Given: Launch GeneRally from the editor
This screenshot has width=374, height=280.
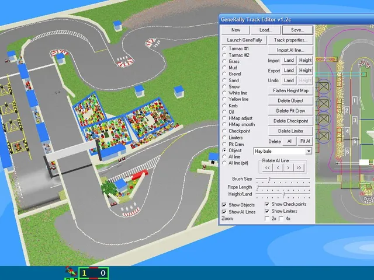Looking at the screenshot, I should [x=244, y=40].
